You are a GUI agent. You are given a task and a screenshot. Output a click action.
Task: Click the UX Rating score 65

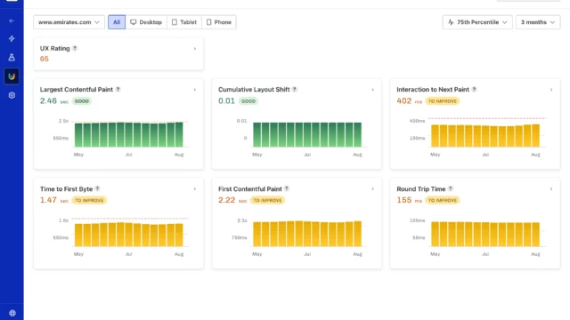pos(45,59)
